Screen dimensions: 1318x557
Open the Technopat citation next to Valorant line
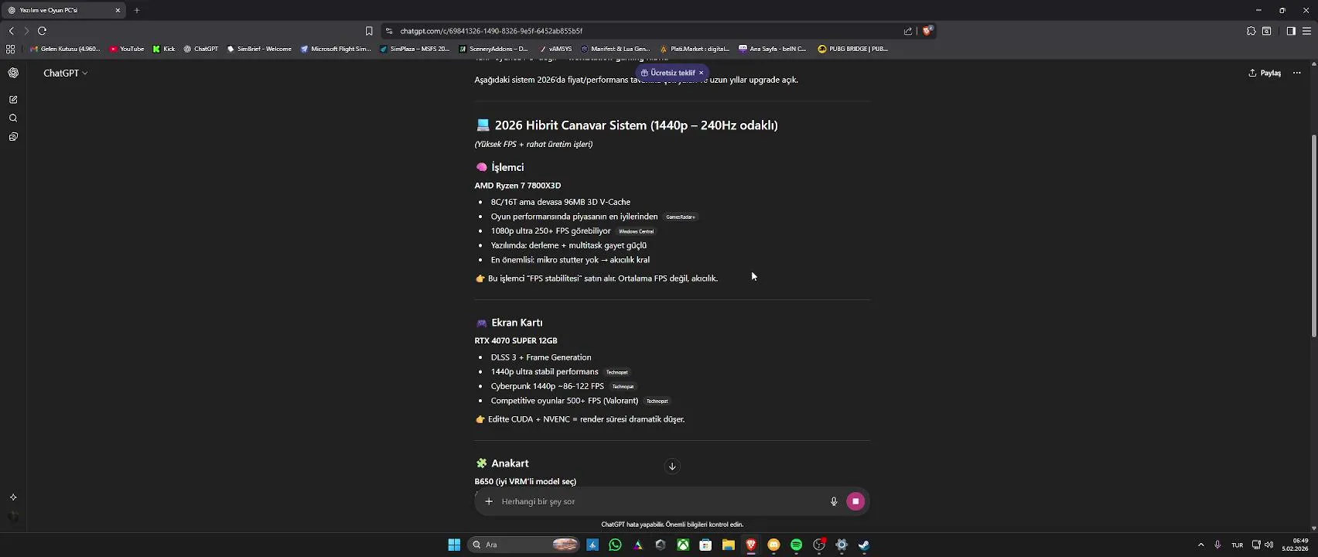tap(657, 401)
